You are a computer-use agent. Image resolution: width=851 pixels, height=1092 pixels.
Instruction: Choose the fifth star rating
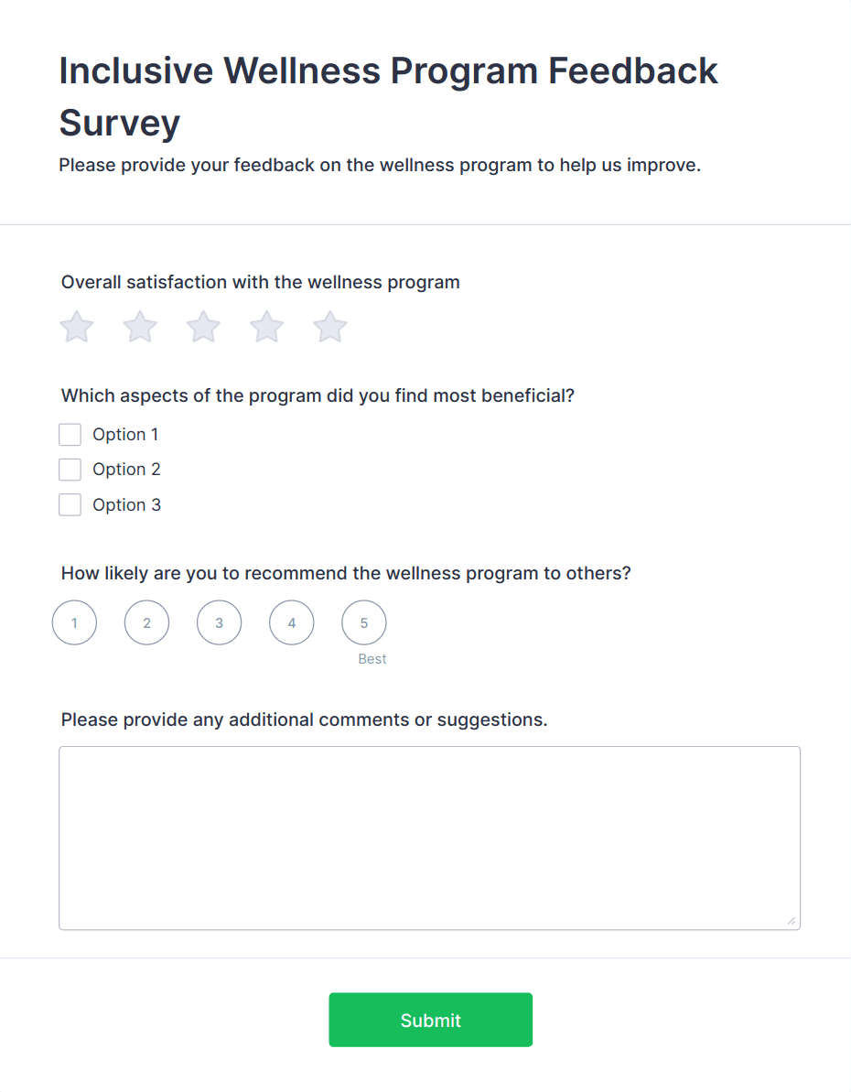330,327
